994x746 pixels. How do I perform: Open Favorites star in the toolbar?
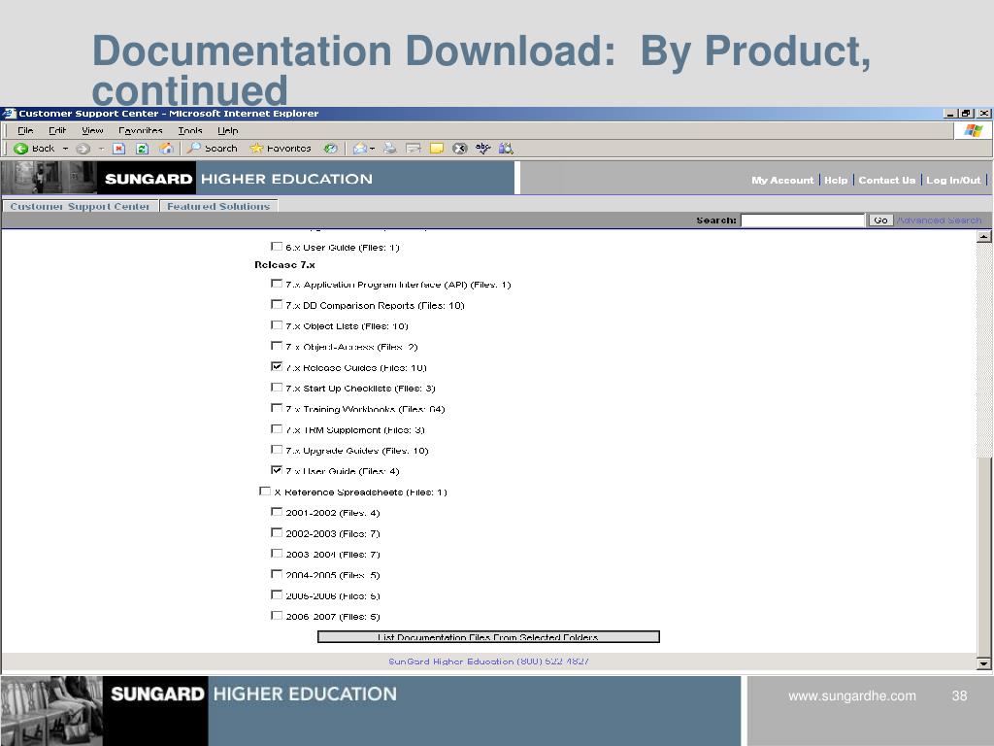click(281, 149)
